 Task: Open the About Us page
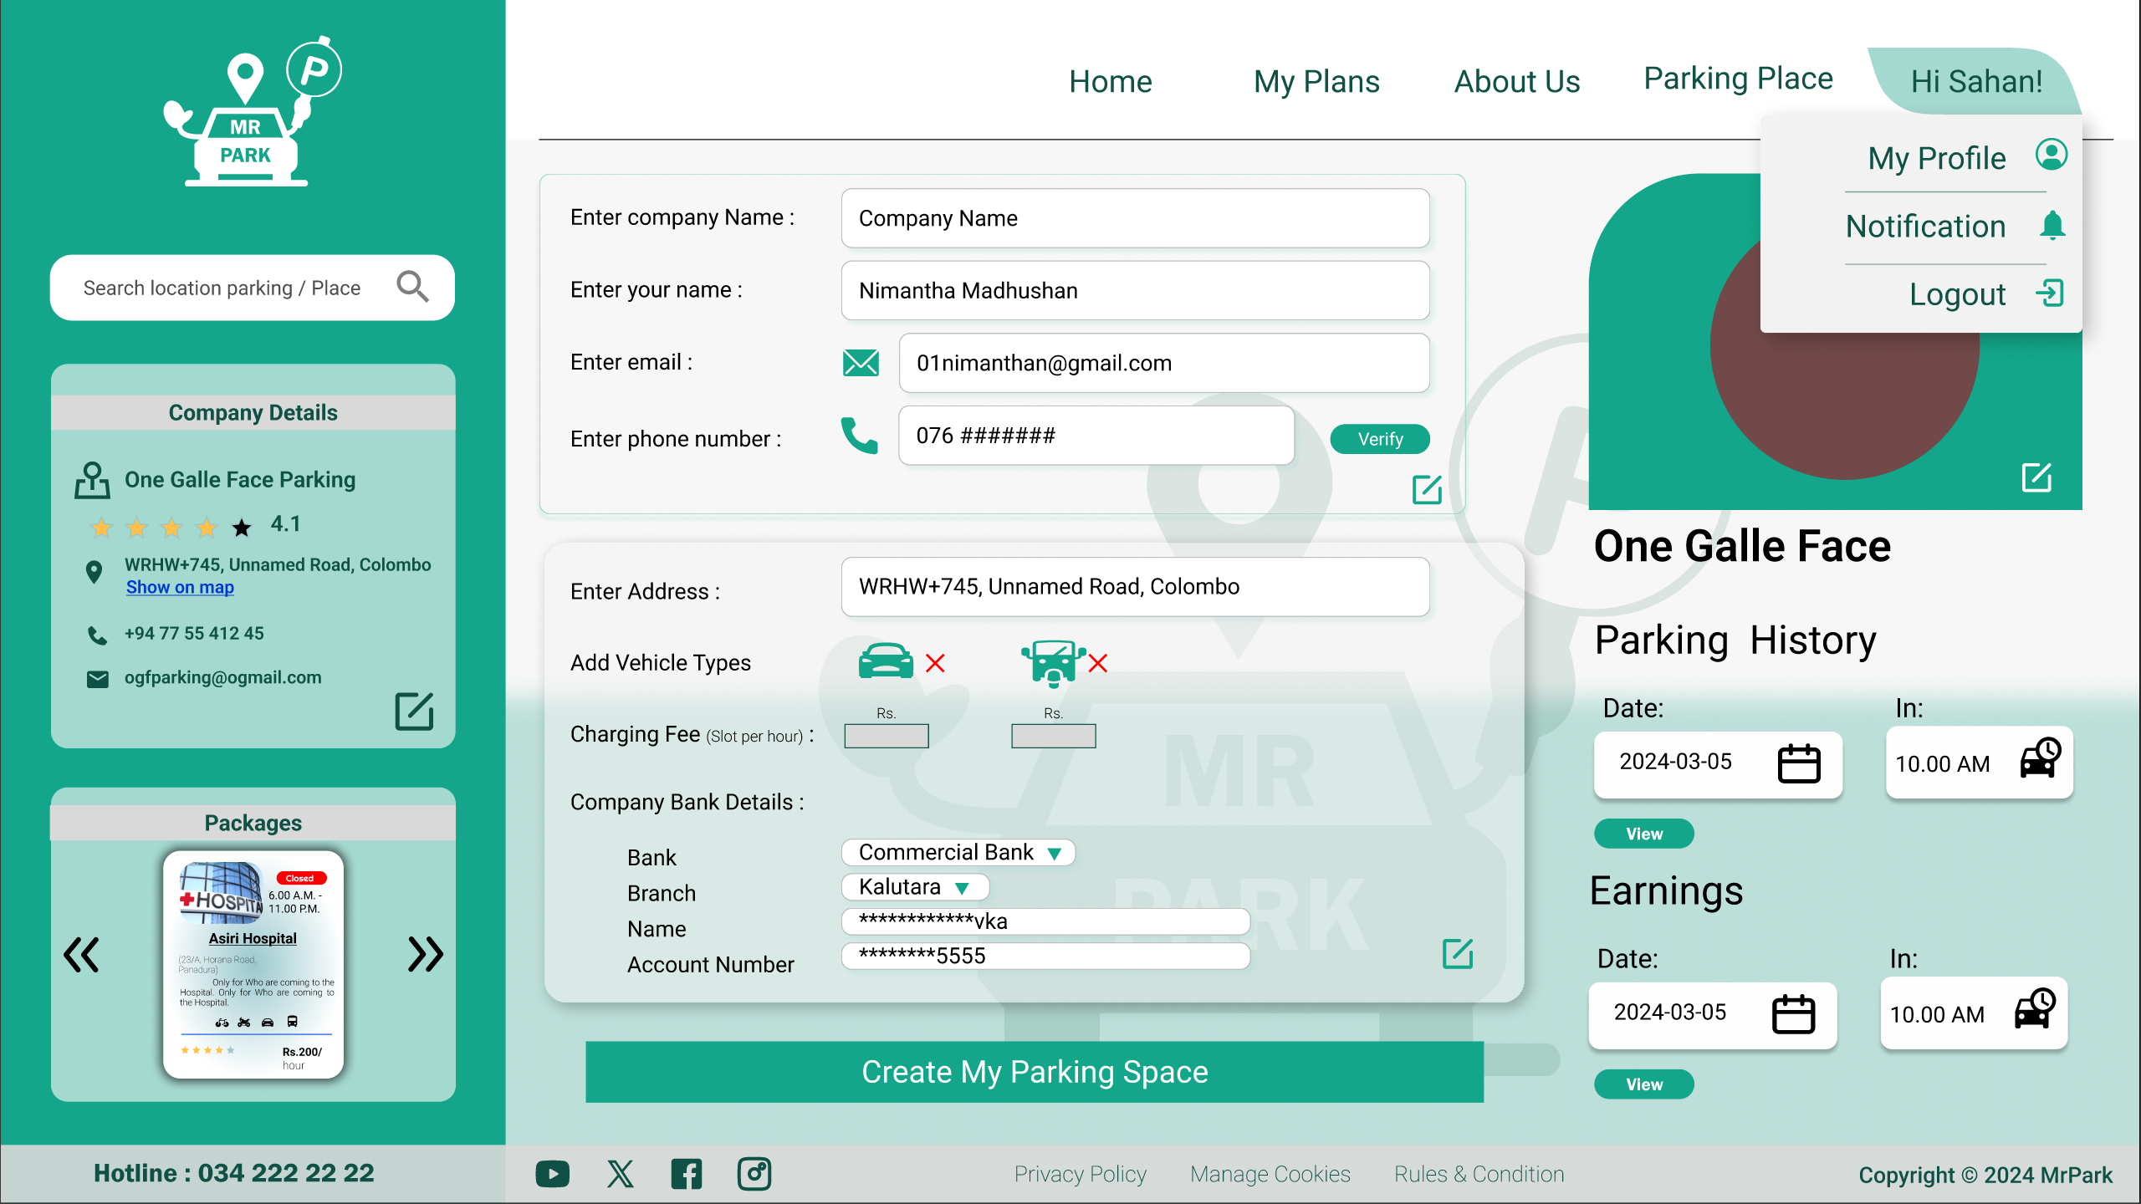[x=1517, y=81]
